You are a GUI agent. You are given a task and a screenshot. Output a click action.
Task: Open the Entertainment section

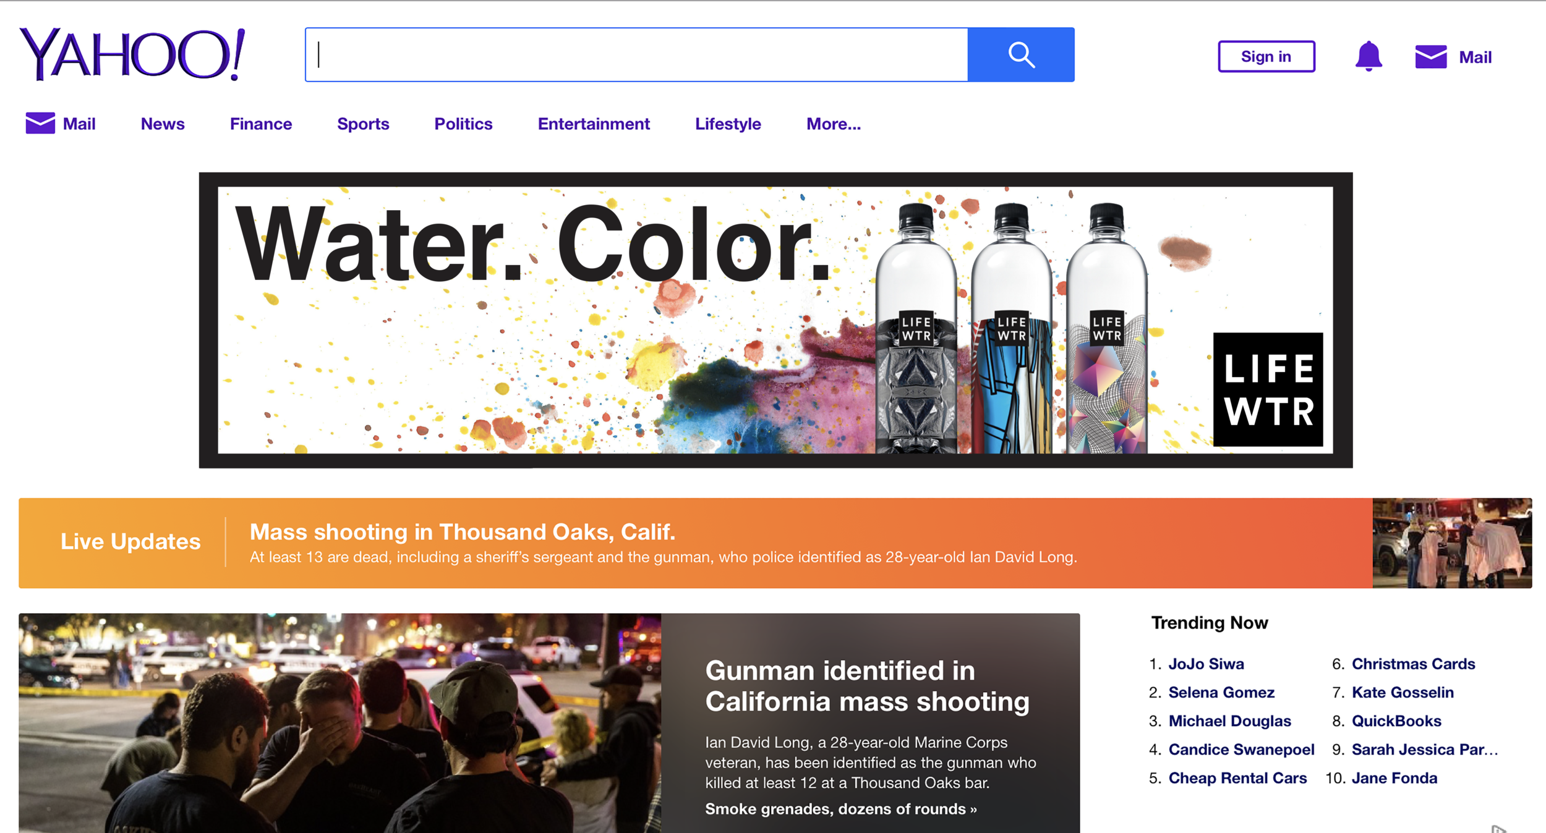593,124
